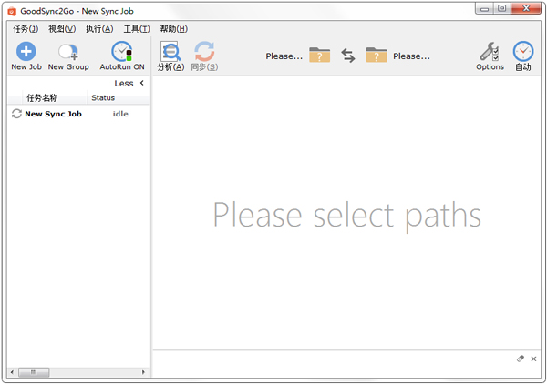Click the right 'Please...' path label

click(412, 56)
